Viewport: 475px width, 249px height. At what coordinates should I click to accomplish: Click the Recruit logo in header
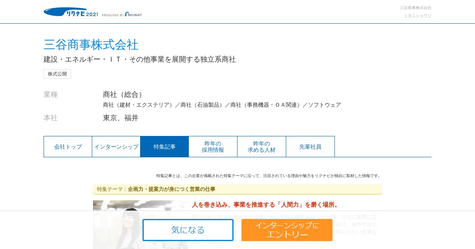[x=133, y=14]
